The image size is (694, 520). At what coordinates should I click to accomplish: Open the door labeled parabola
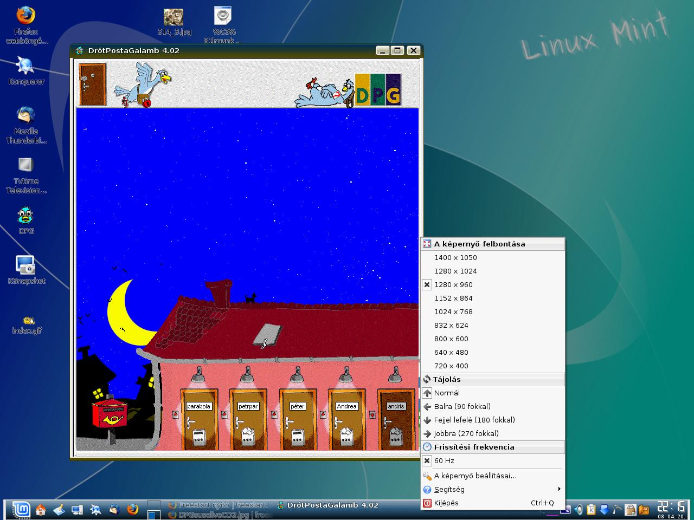pos(199,419)
